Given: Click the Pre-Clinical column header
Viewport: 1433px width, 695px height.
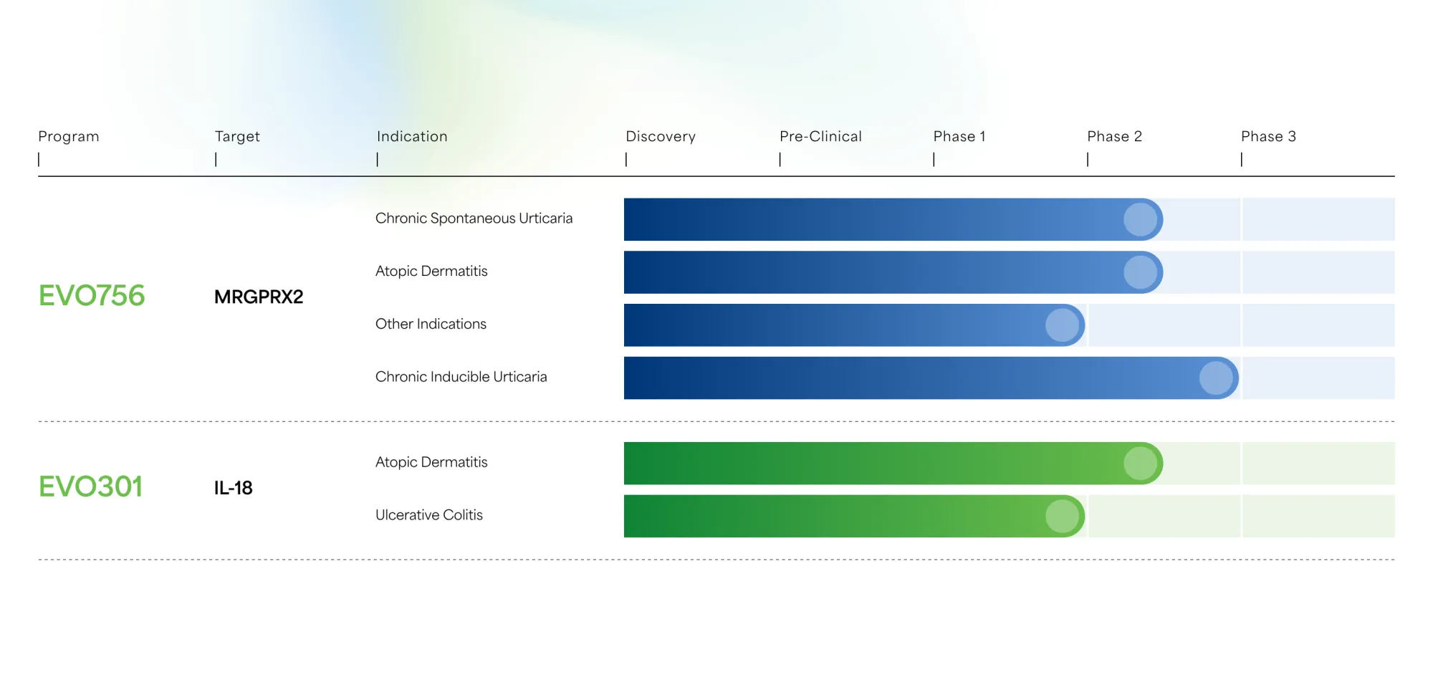Looking at the screenshot, I should click(820, 136).
